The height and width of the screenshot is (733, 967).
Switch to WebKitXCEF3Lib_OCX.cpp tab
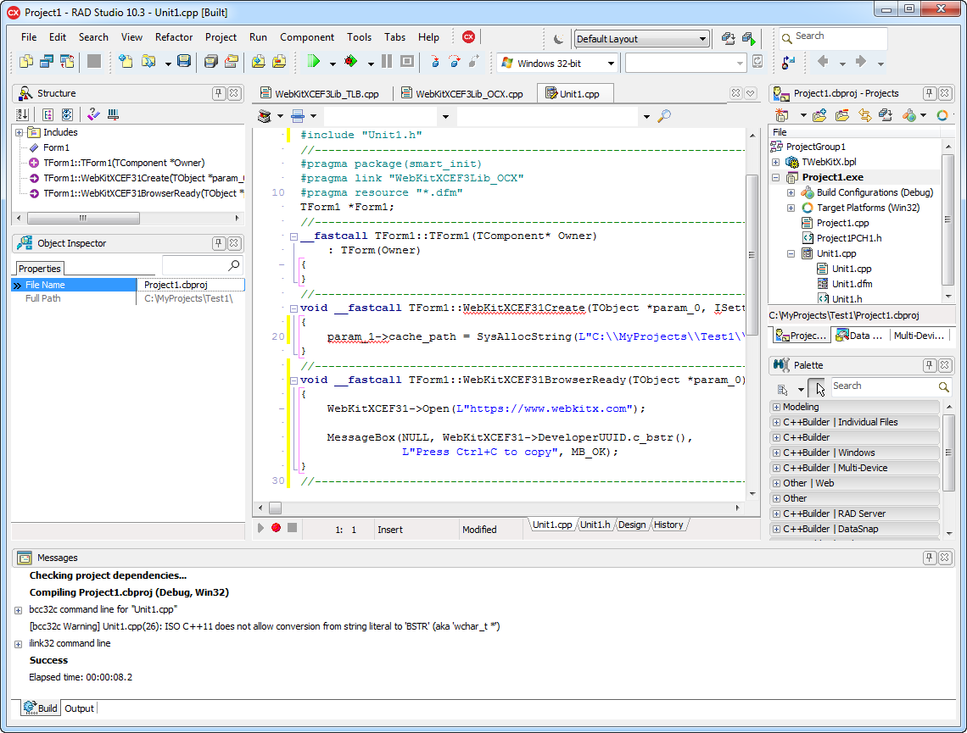point(462,93)
